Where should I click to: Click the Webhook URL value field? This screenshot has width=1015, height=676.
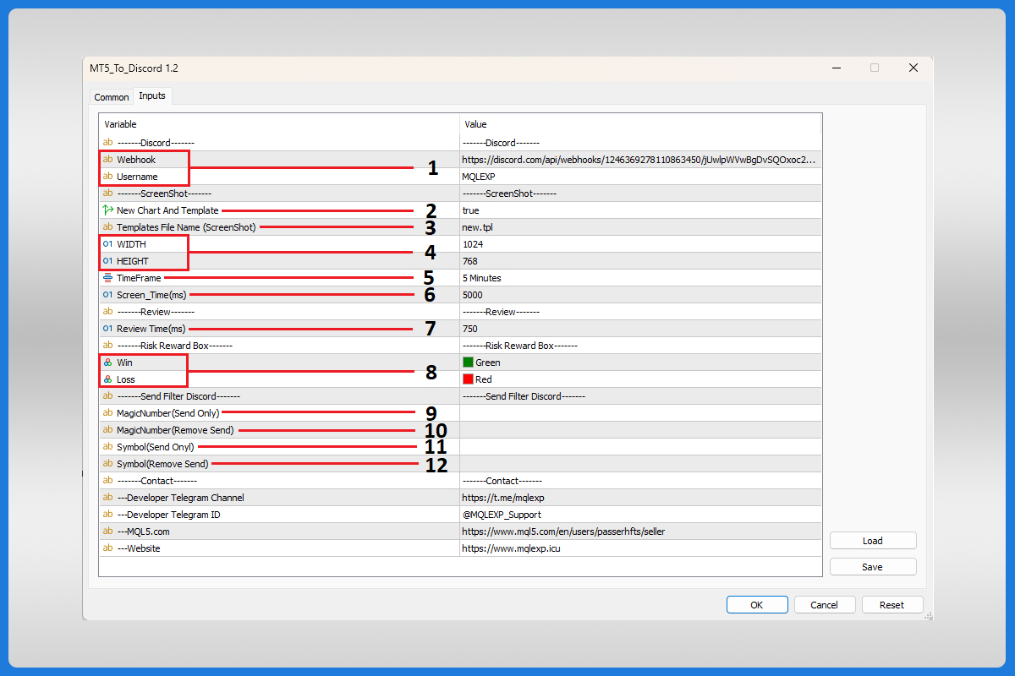(x=639, y=160)
